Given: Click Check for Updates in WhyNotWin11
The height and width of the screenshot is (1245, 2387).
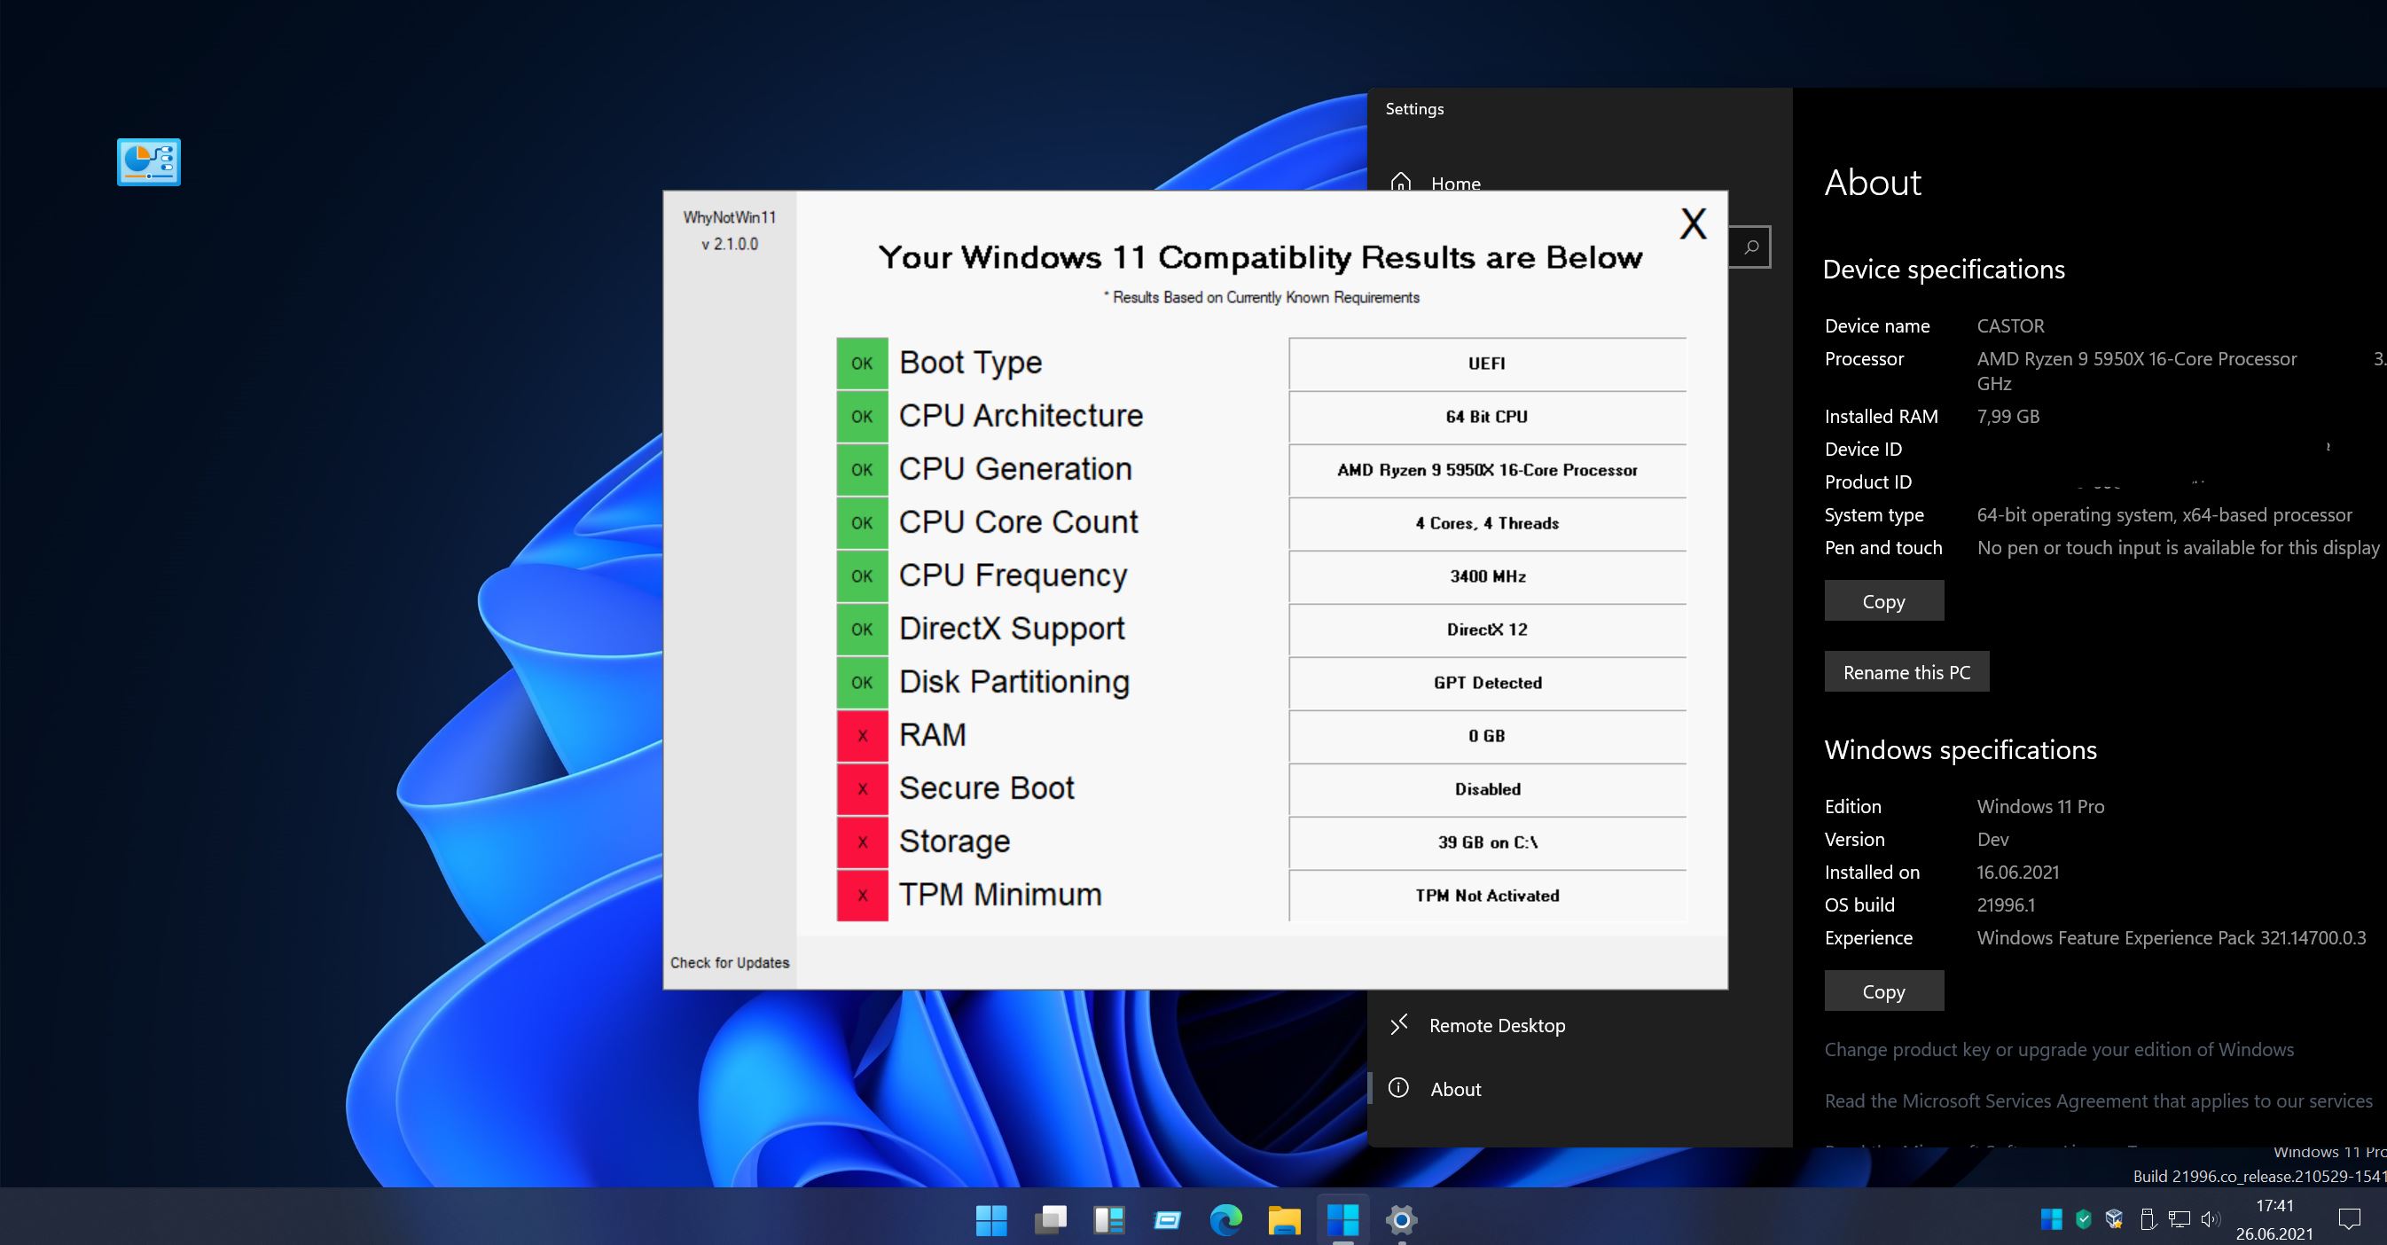Looking at the screenshot, I should pyautogui.click(x=729, y=962).
